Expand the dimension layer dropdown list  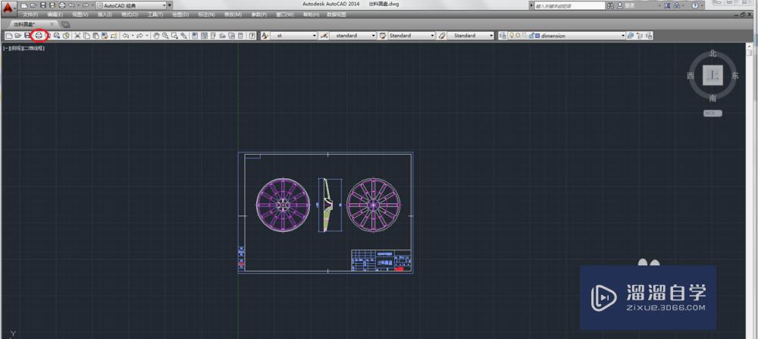click(622, 36)
